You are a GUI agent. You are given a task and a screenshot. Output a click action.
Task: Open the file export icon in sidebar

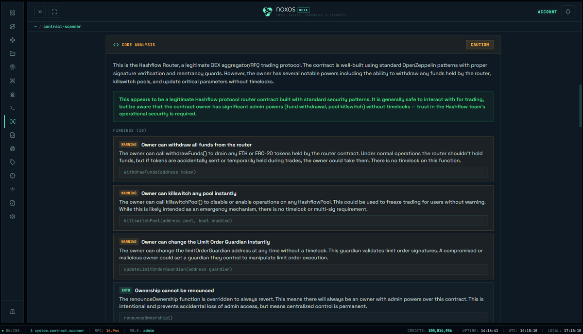coord(13,203)
